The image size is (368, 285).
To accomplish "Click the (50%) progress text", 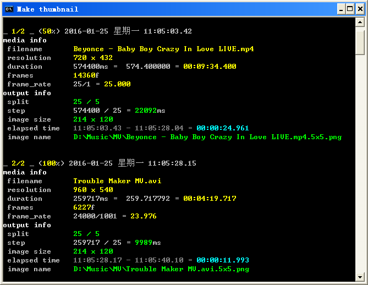I will [x=49, y=31].
